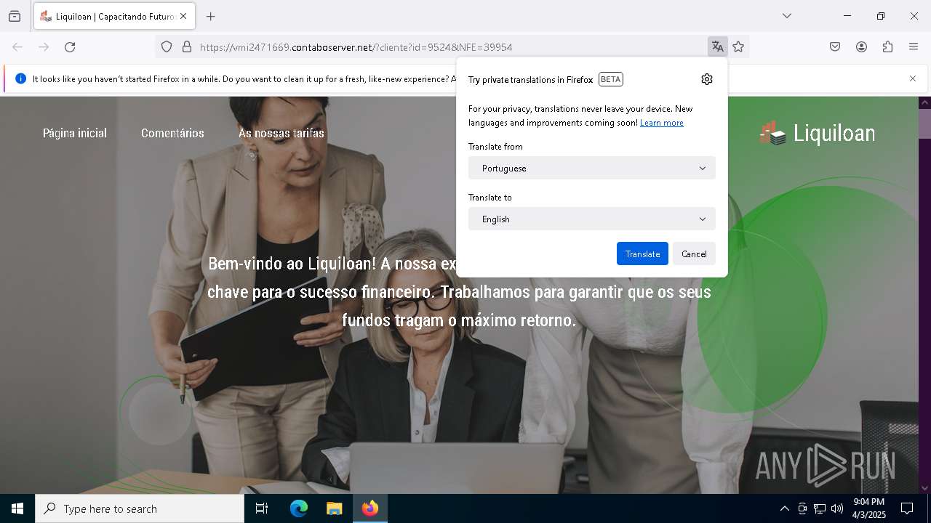931x523 pixels.
Task: Open Página inicial menu item
Action: 75,133
